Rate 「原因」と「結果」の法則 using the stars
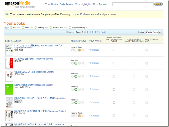 coord(94,89)
